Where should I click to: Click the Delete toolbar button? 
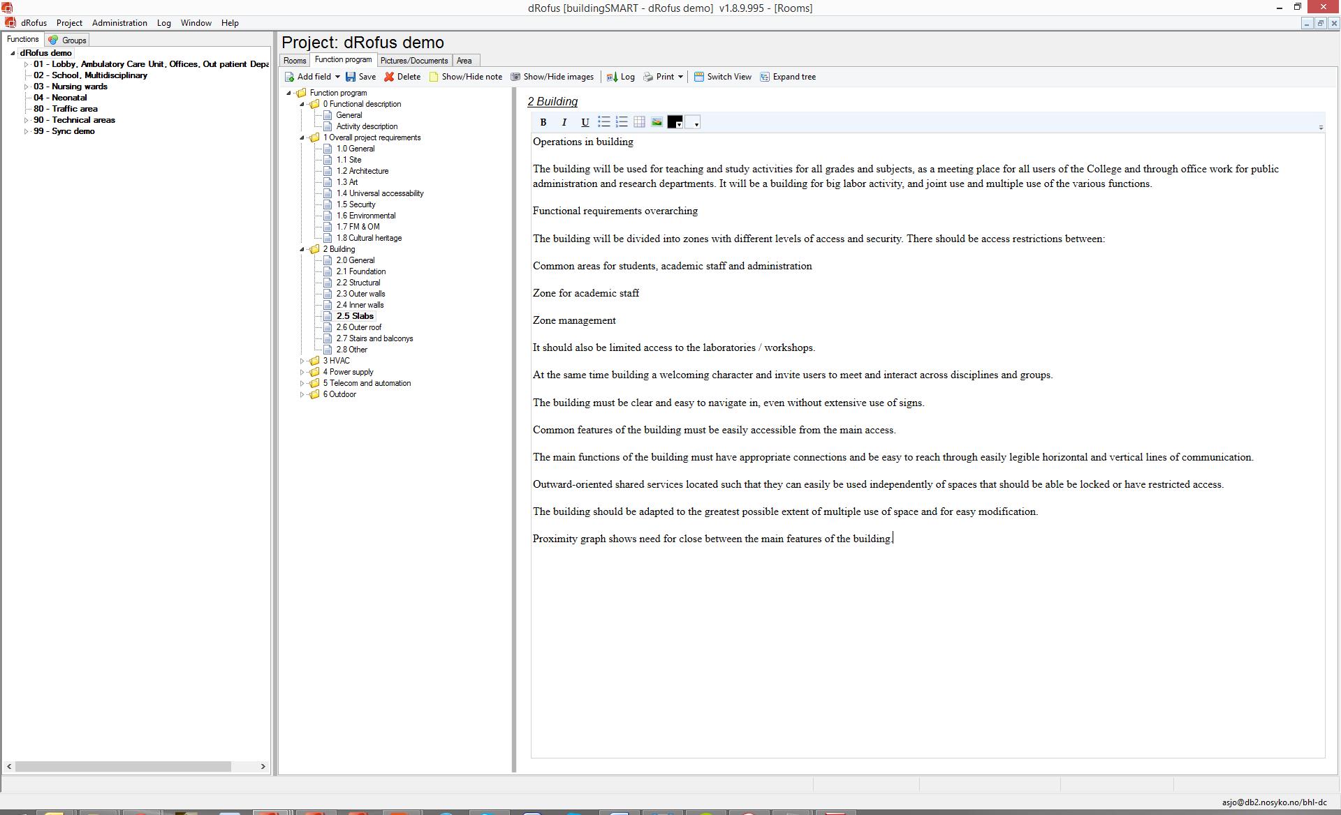[402, 77]
